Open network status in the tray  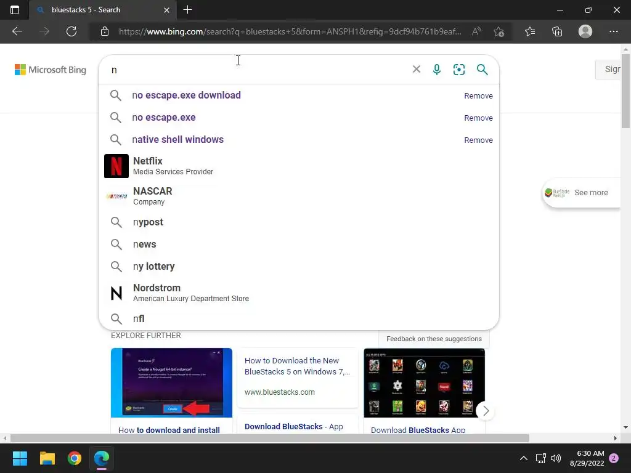[540, 458]
